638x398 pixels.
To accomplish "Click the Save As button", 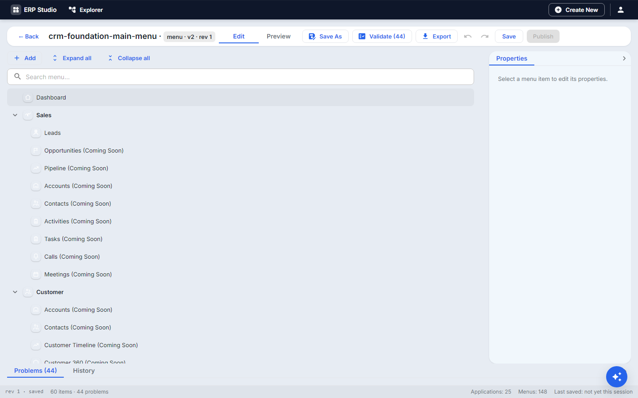I will tap(325, 36).
